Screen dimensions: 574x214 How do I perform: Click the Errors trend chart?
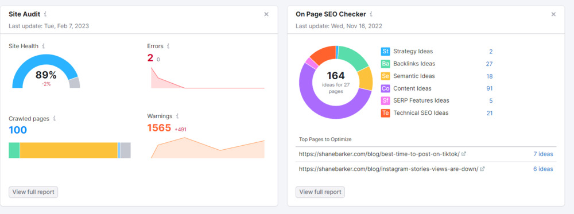tap(208, 78)
